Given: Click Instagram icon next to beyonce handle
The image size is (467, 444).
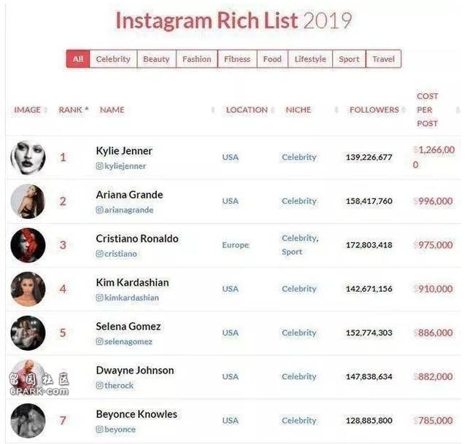Looking at the screenshot, I should click(99, 429).
